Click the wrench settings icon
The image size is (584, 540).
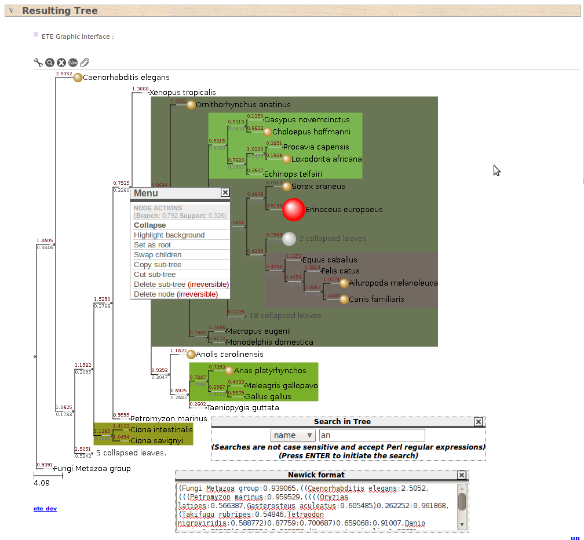(x=38, y=63)
